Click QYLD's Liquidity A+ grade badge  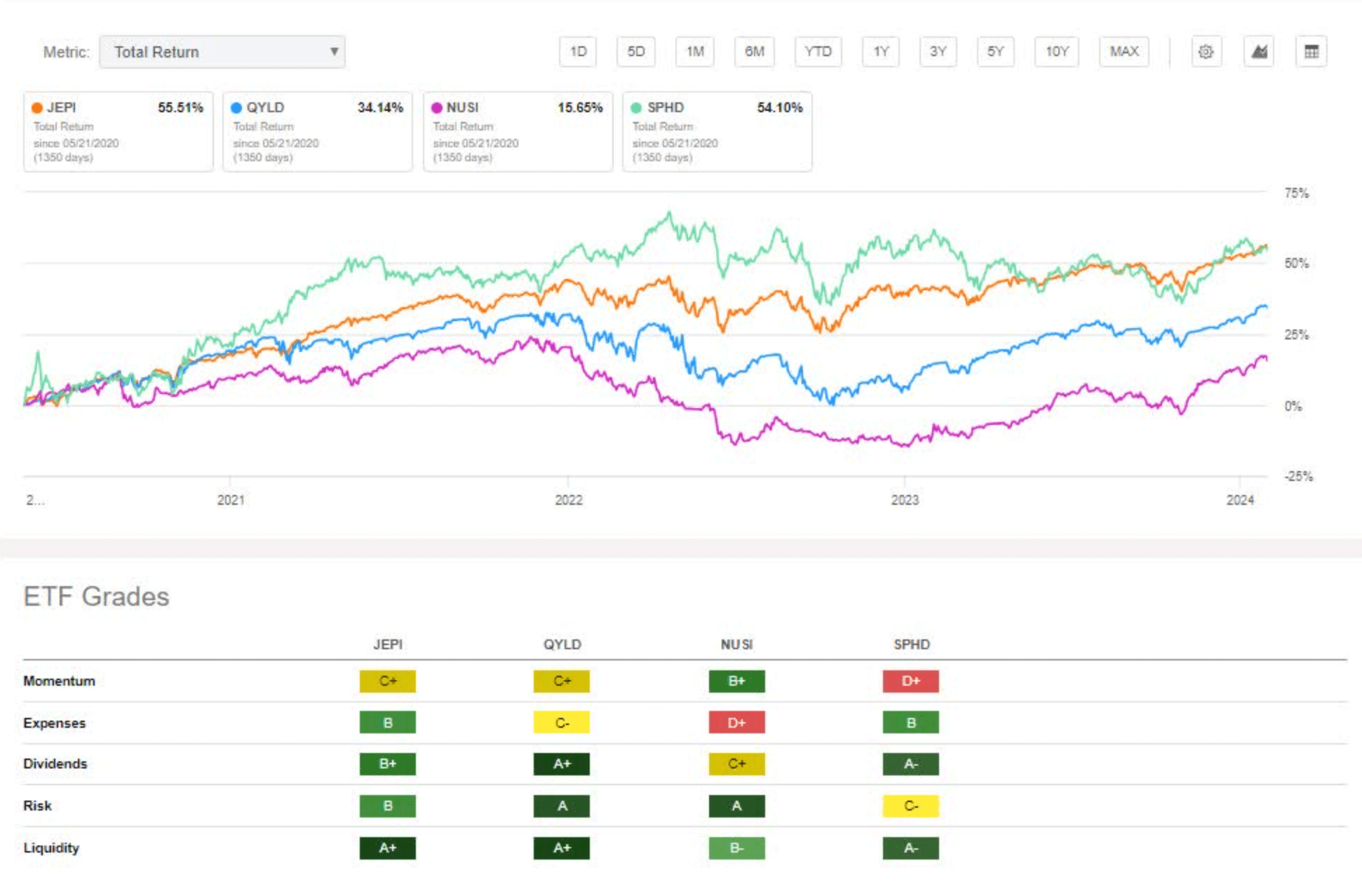[x=562, y=848]
